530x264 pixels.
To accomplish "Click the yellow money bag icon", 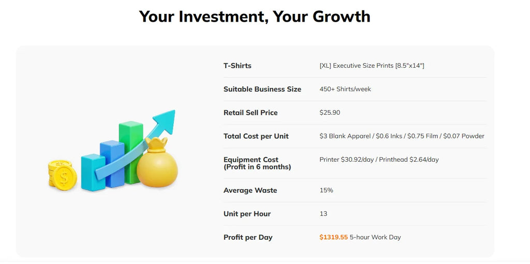I will tap(157, 162).
